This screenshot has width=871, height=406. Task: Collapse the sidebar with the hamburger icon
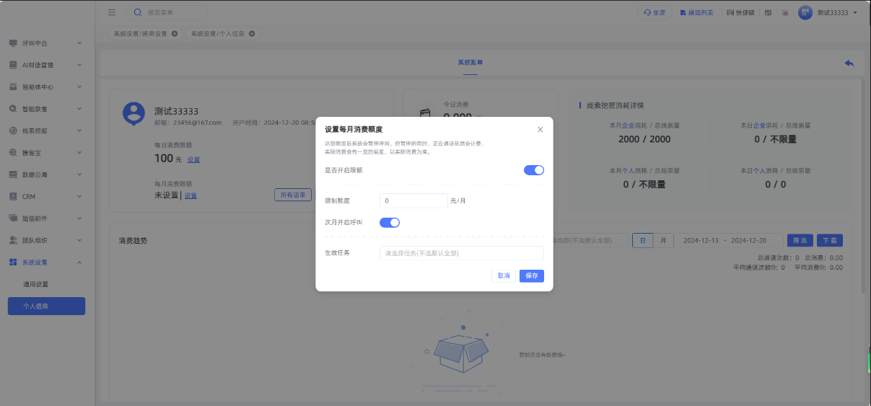[x=111, y=12]
